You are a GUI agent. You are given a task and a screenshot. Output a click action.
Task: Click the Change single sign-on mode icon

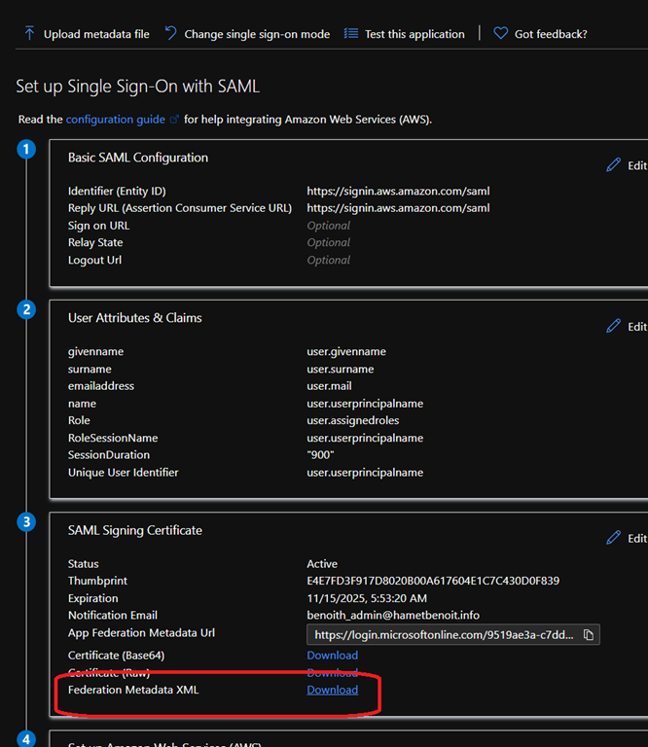coord(170,34)
